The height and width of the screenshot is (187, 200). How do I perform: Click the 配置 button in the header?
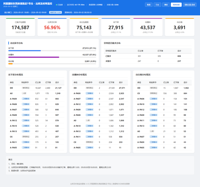click(x=149, y=5)
